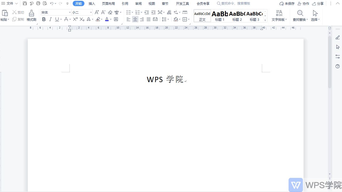Screen dimensions: 342x192
Task: Click the clear formatting eraser icon
Action: click(110, 12)
